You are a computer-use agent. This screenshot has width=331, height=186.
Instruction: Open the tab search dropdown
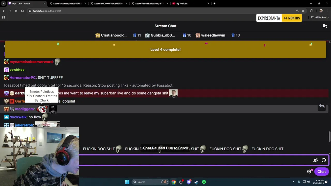3,4
